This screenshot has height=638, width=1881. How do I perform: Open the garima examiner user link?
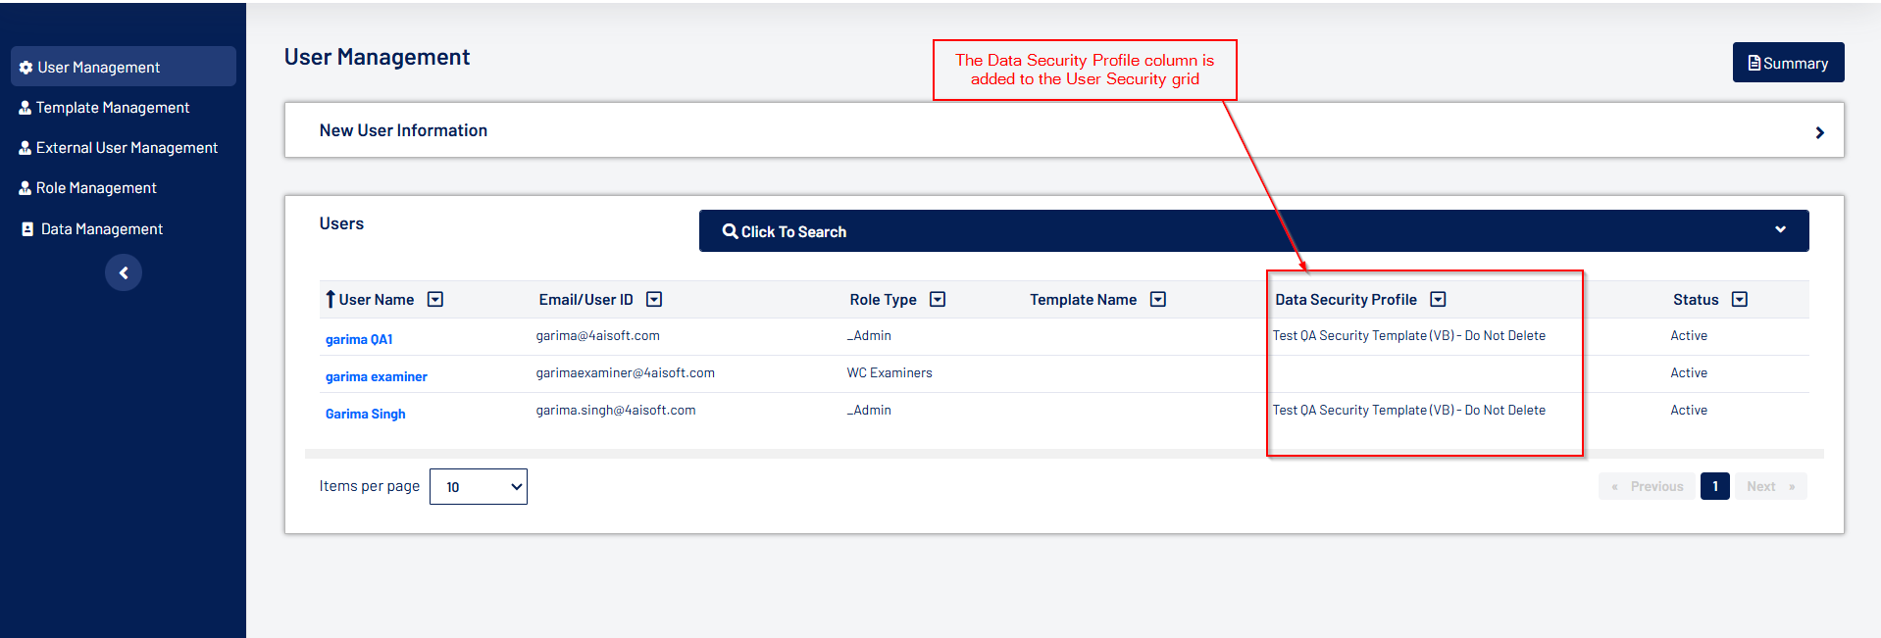tap(376, 376)
